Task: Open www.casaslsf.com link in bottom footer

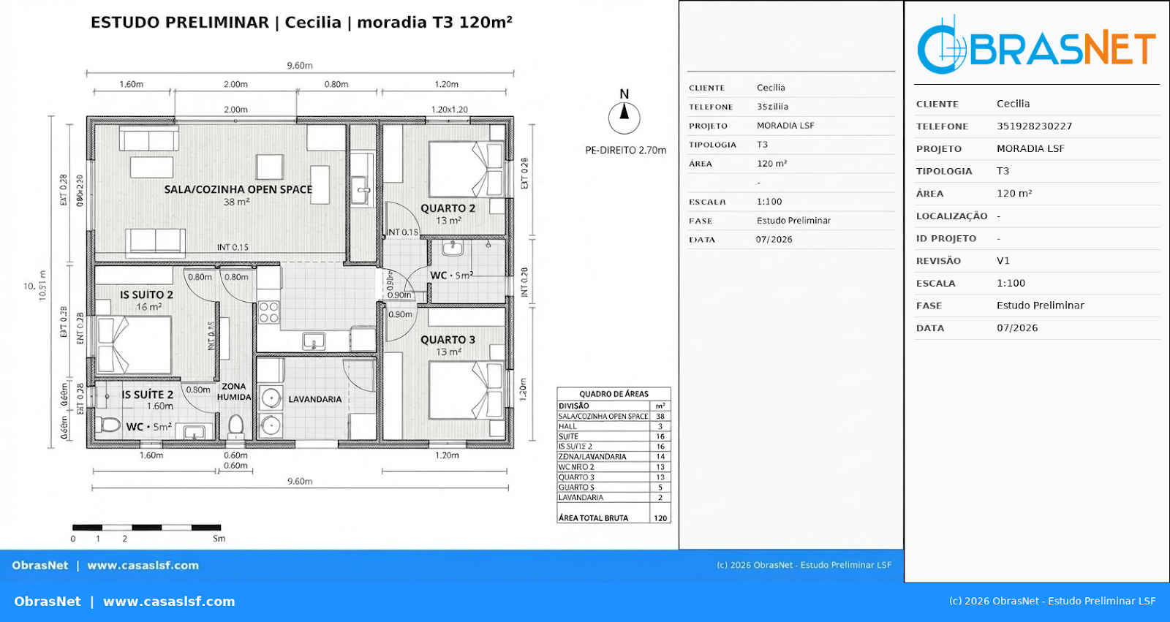Action: tap(169, 602)
